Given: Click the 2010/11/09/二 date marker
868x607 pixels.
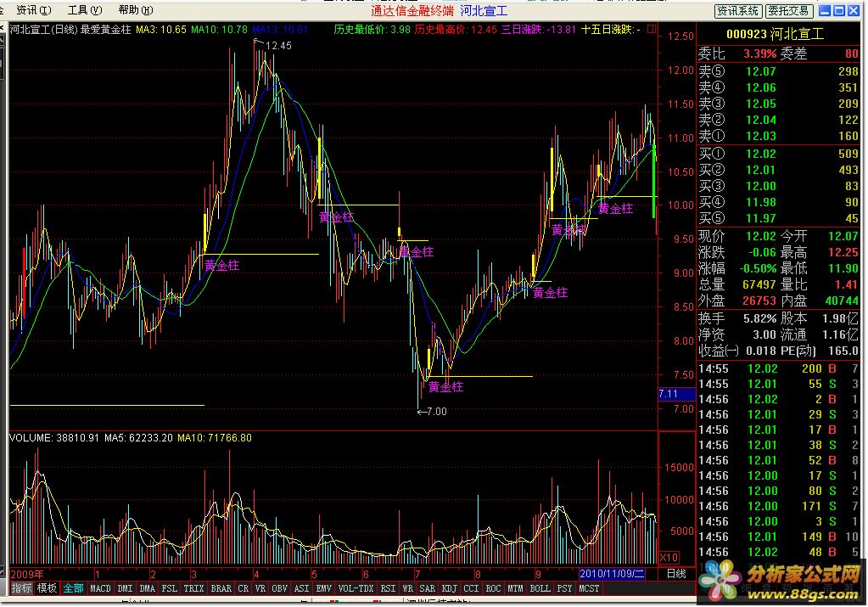Looking at the screenshot, I should point(612,574).
